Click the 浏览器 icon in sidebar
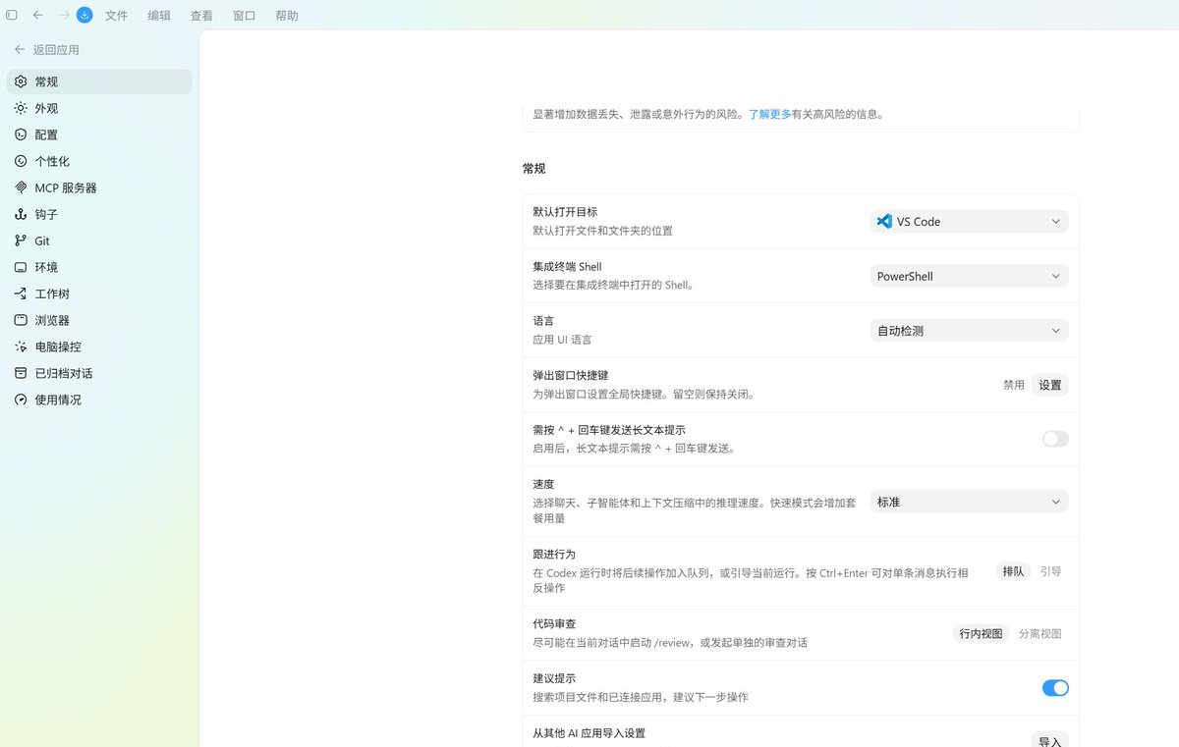The height and width of the screenshot is (747, 1179). [21, 320]
